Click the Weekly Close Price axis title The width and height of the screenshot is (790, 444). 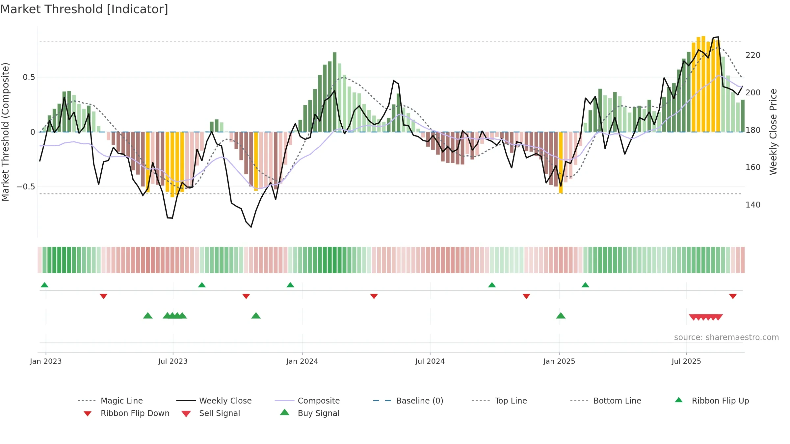(773, 132)
